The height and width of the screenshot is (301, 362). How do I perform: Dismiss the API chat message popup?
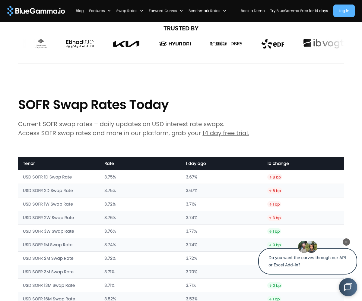pos(346,242)
